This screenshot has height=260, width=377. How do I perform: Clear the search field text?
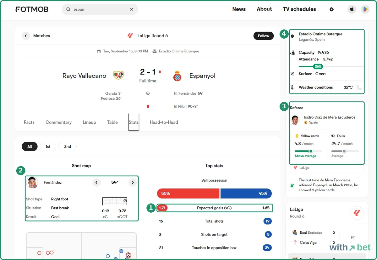click(x=131, y=9)
